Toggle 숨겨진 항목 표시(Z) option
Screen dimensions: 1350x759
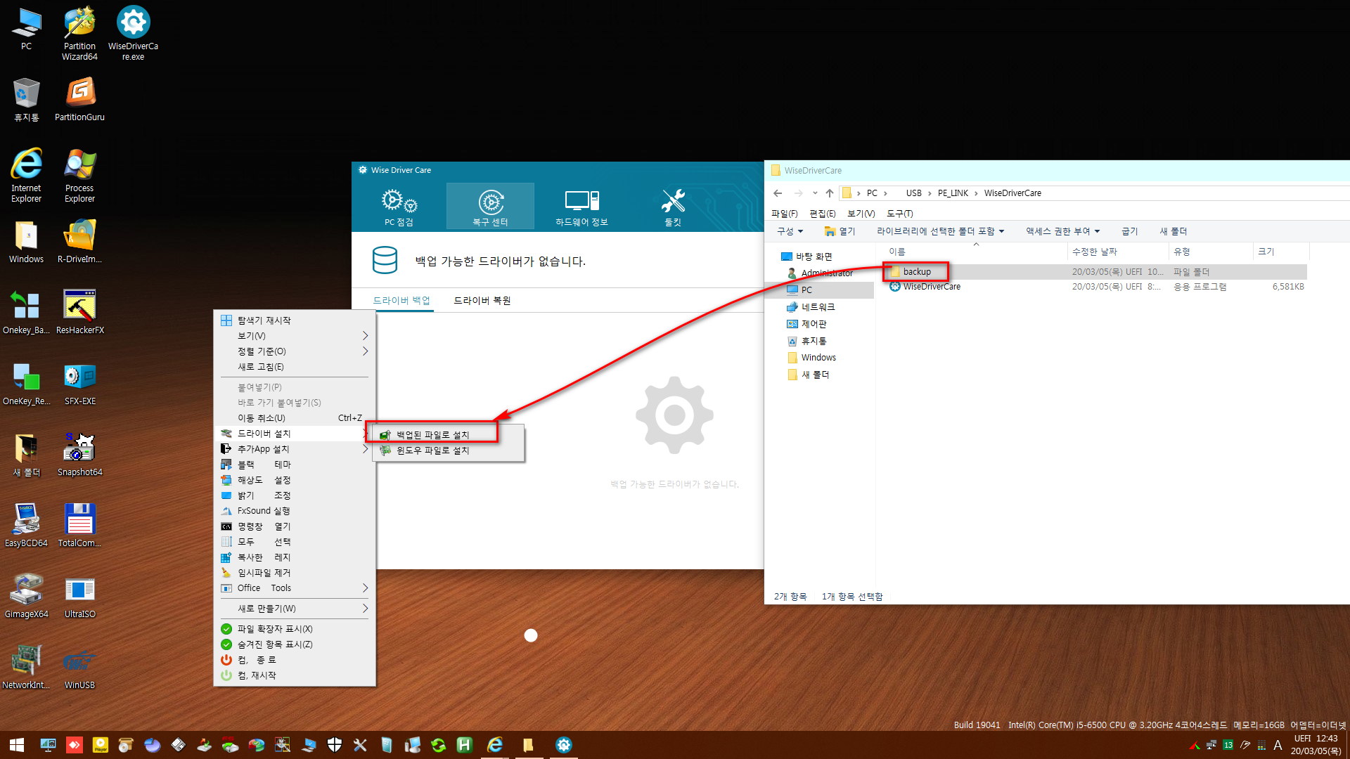(294, 644)
